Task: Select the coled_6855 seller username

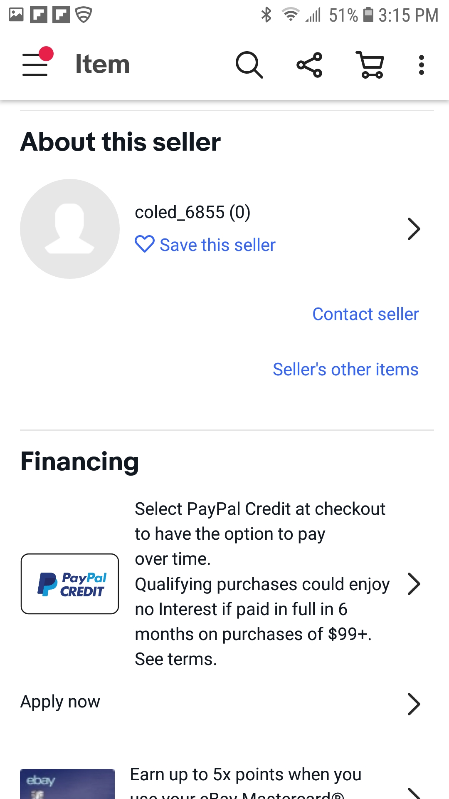Action: click(x=192, y=212)
